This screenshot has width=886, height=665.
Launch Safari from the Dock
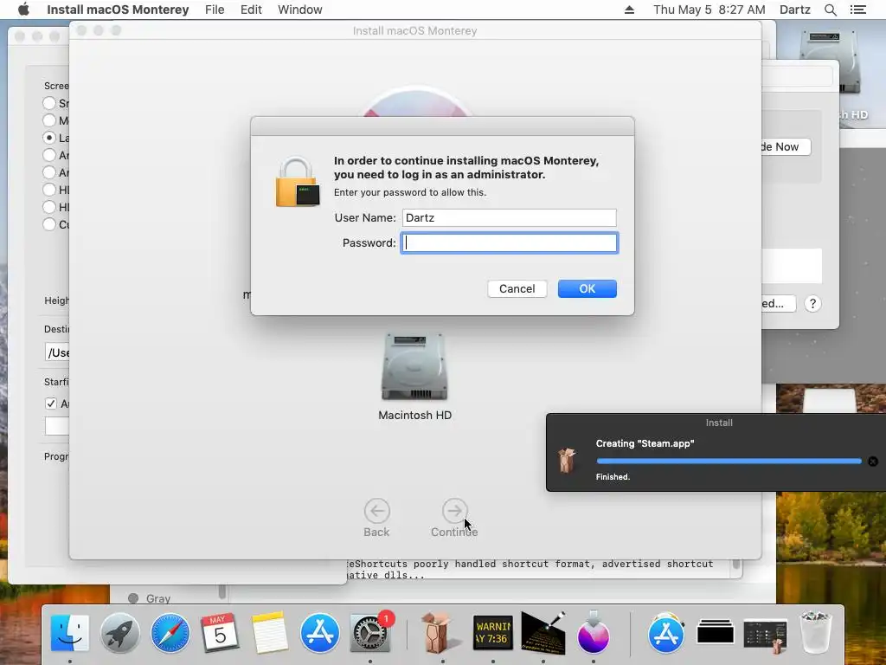click(x=170, y=633)
